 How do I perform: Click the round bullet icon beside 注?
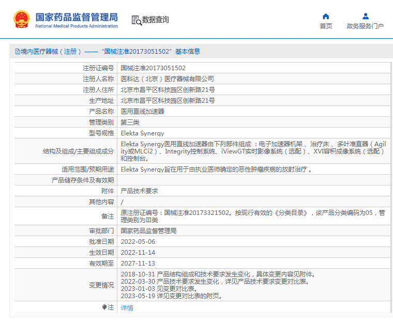(104, 307)
